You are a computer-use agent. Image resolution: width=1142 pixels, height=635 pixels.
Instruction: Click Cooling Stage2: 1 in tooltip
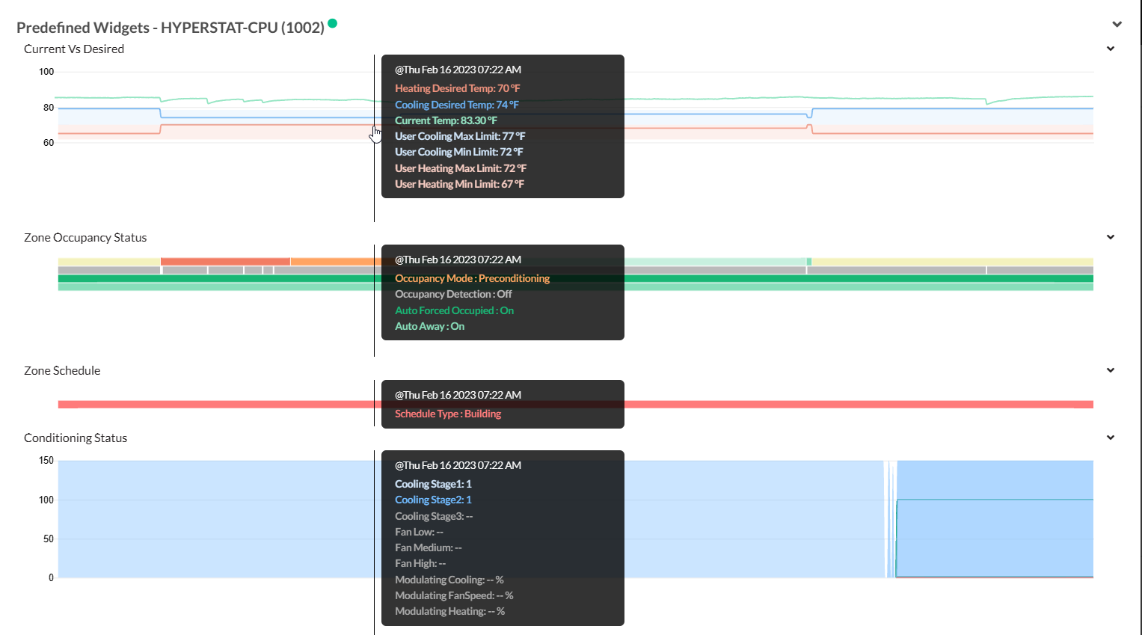click(x=434, y=500)
